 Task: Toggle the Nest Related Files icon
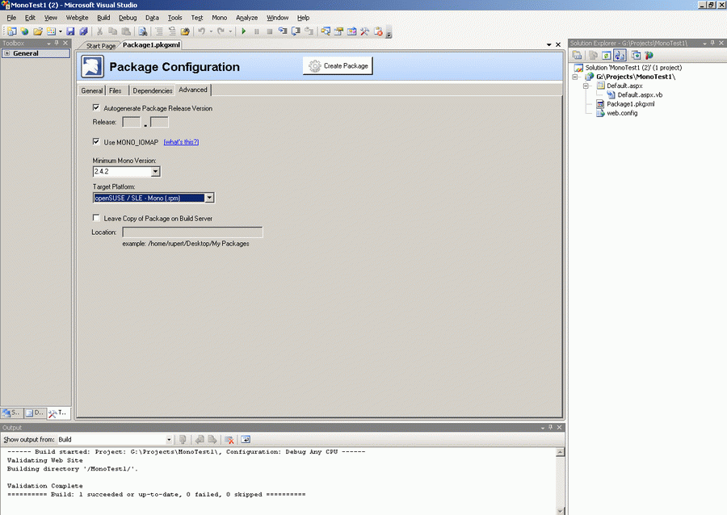pos(620,55)
